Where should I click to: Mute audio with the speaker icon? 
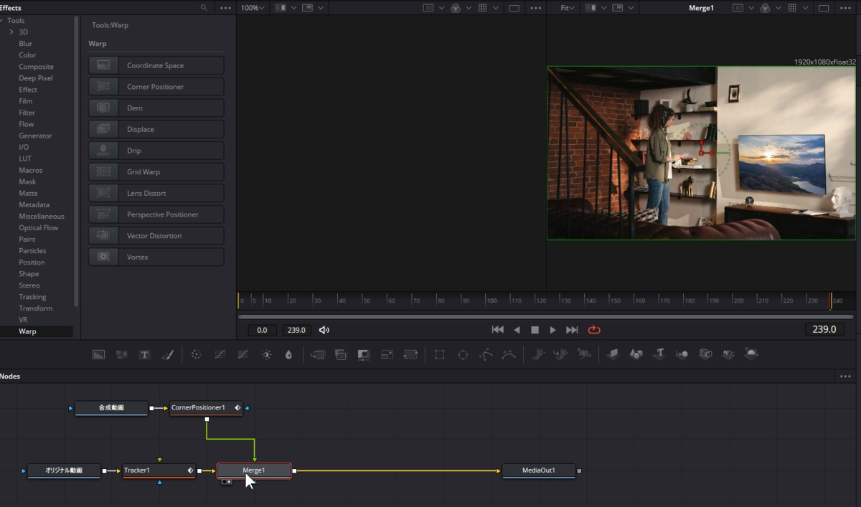click(324, 330)
